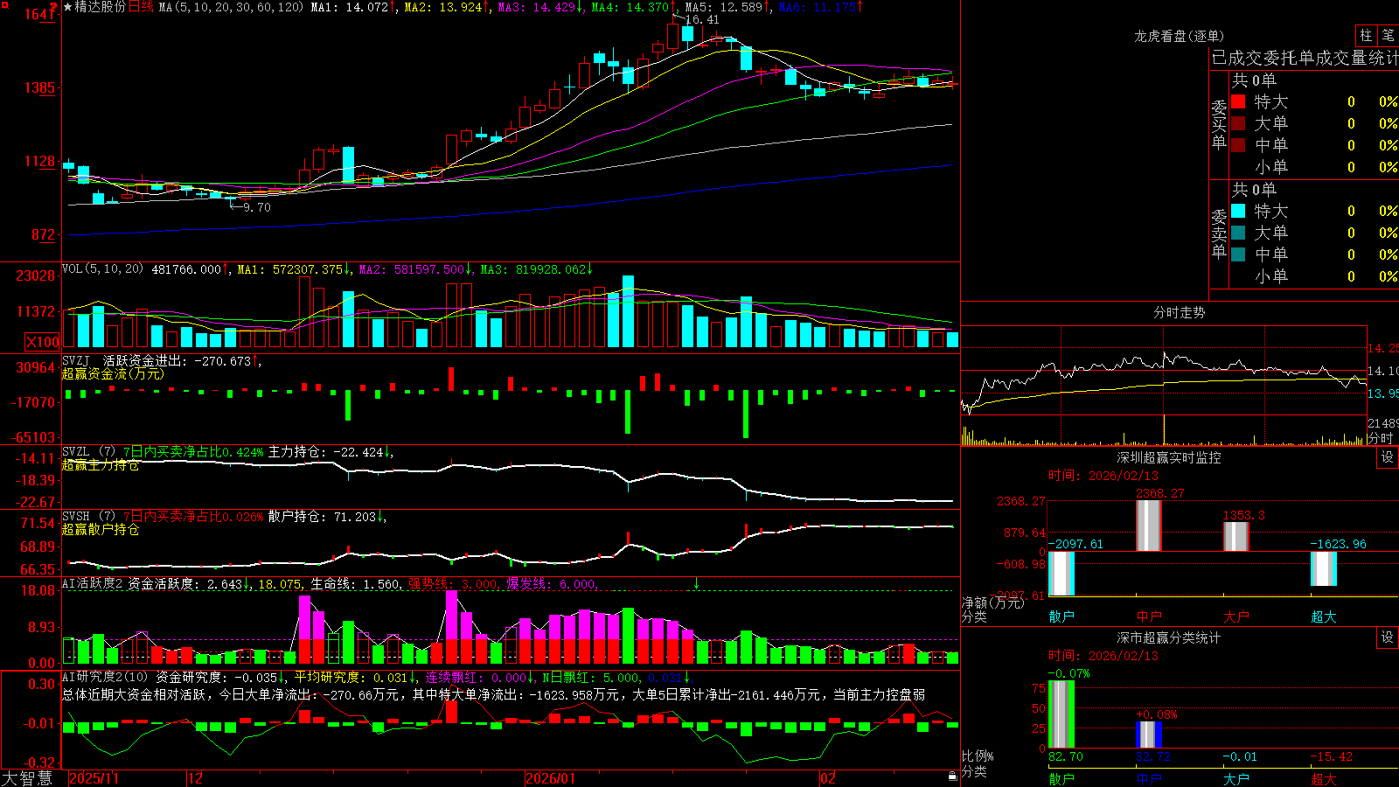Click the stock name 精达股份
Image resolution: width=1399 pixels, height=787 pixels.
(101, 7)
